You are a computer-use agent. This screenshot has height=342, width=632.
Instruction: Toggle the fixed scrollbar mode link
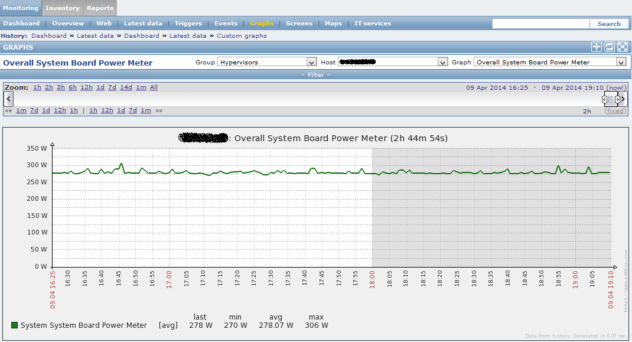(615, 111)
